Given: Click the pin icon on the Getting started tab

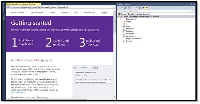Looking at the screenshot, I should coord(37,4).
